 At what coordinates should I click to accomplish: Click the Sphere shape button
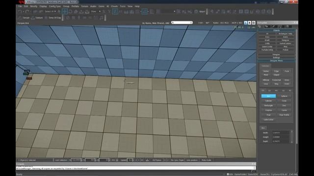[284, 96]
